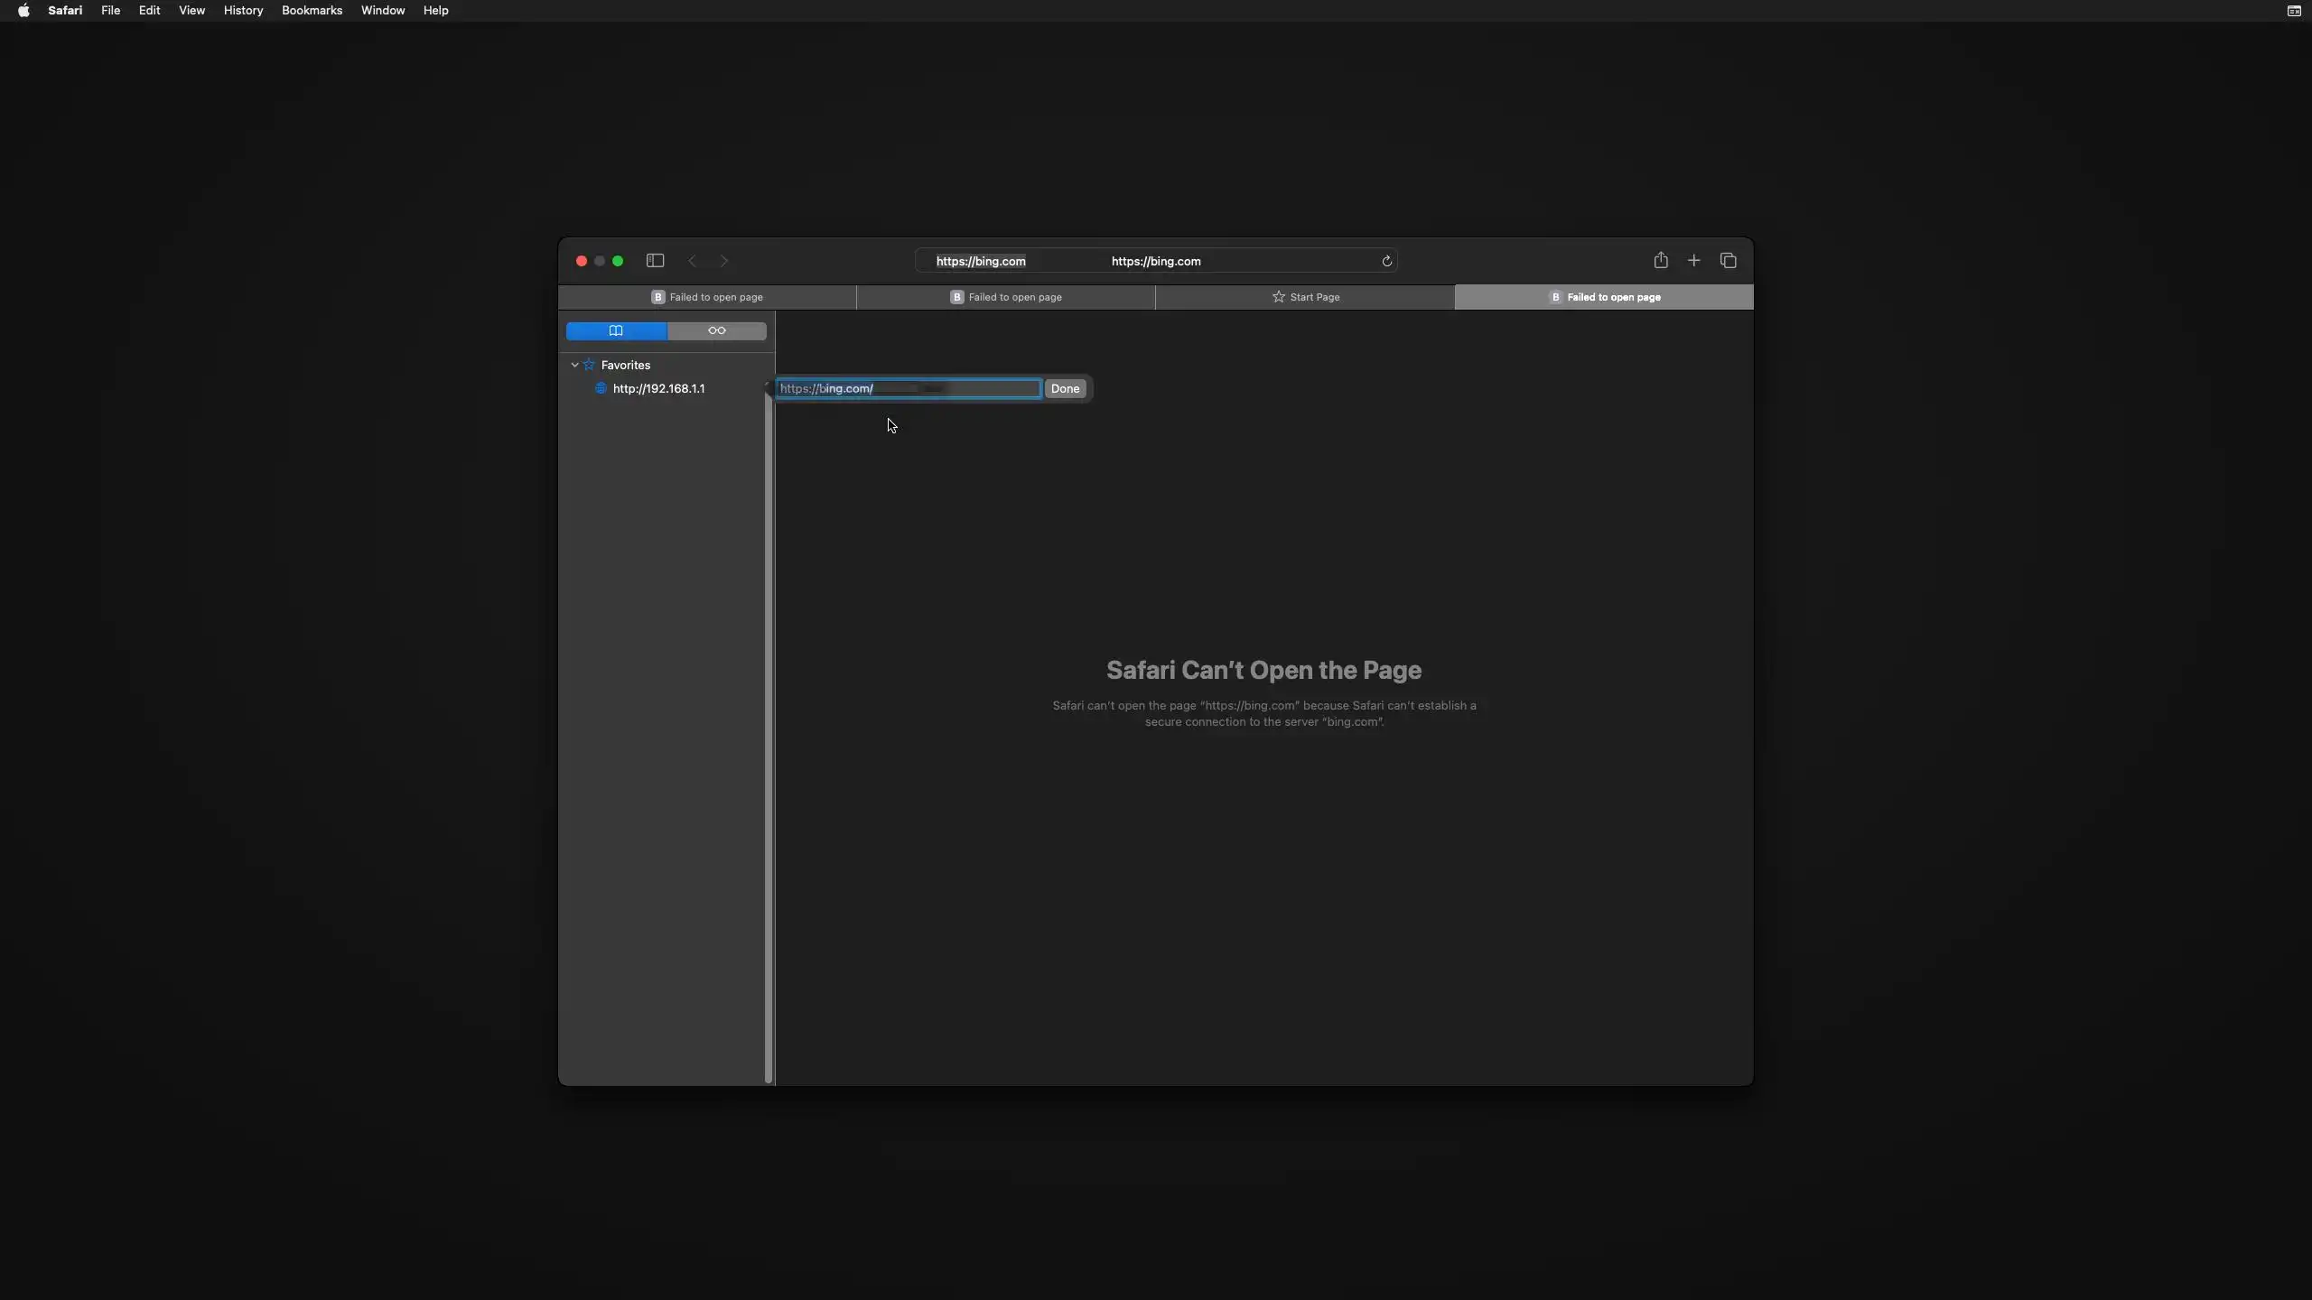Switch sidebar to Bookmarks view
2312x1300 pixels.
[616, 331]
